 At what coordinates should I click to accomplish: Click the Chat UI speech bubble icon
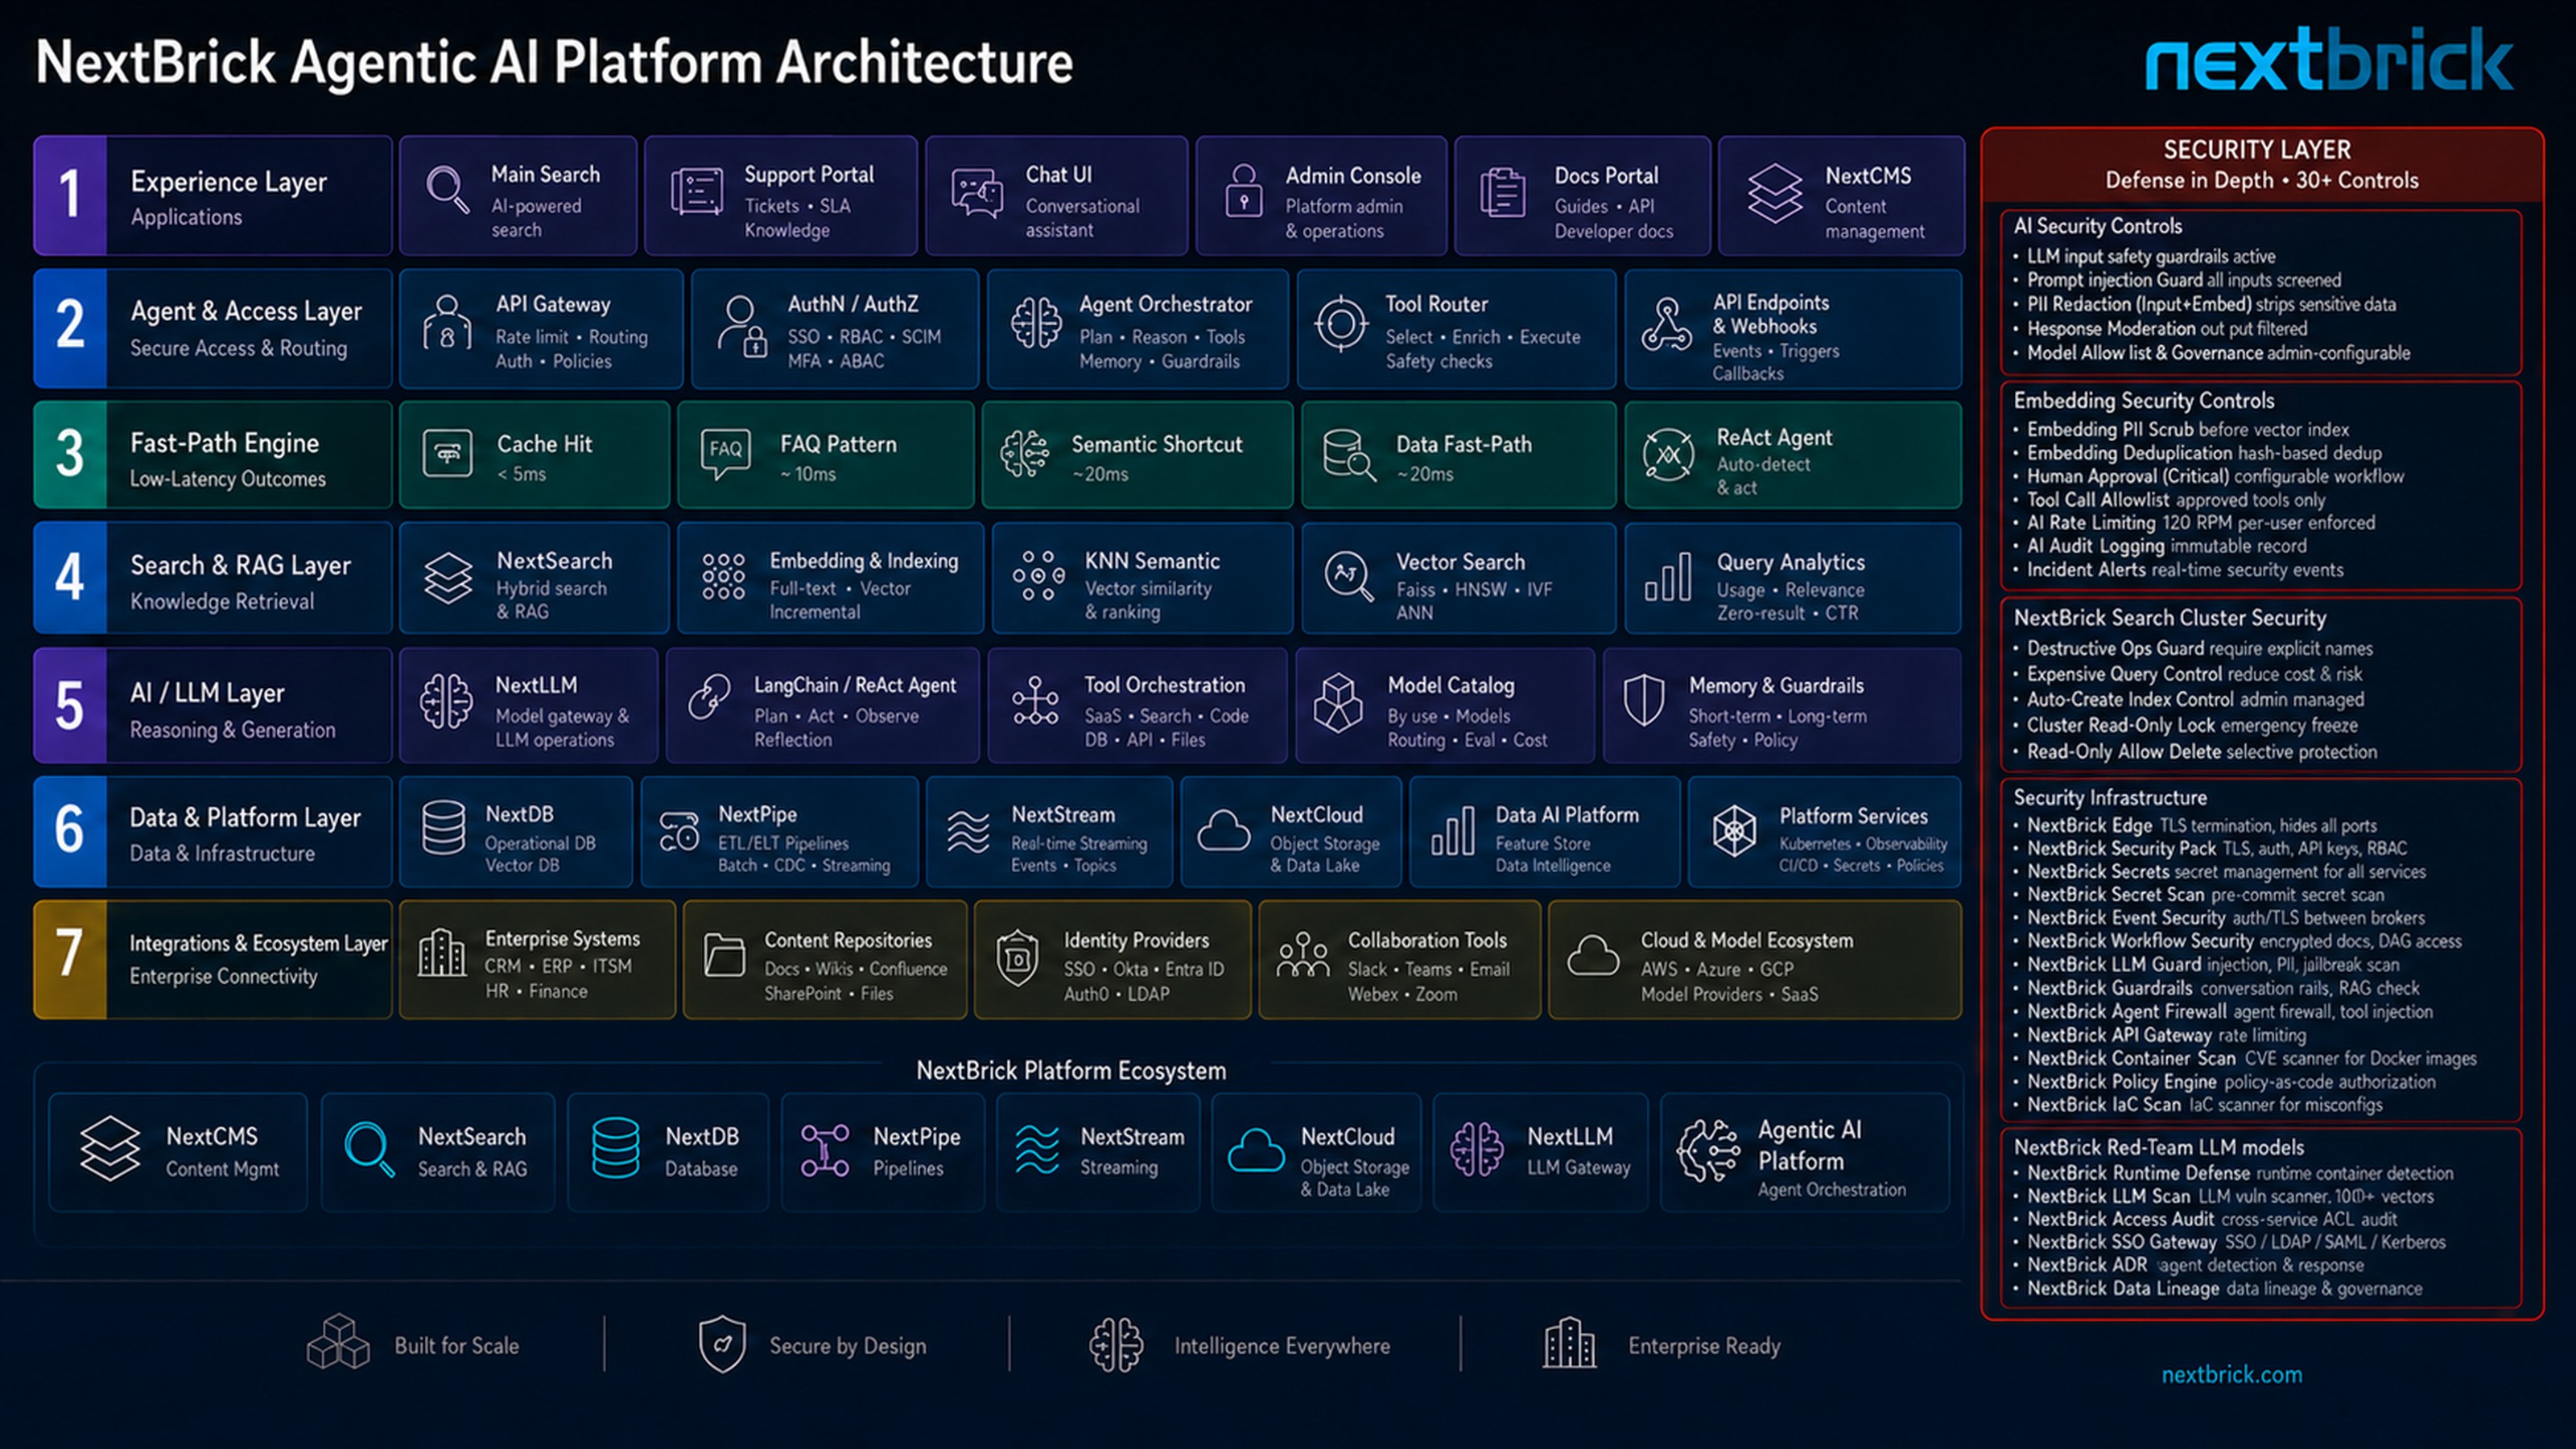[976, 193]
